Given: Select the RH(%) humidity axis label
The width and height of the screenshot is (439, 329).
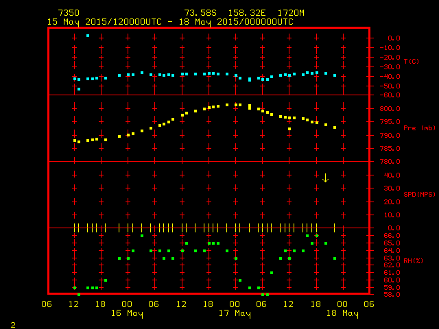Looking at the screenshot, I should [x=414, y=260].
